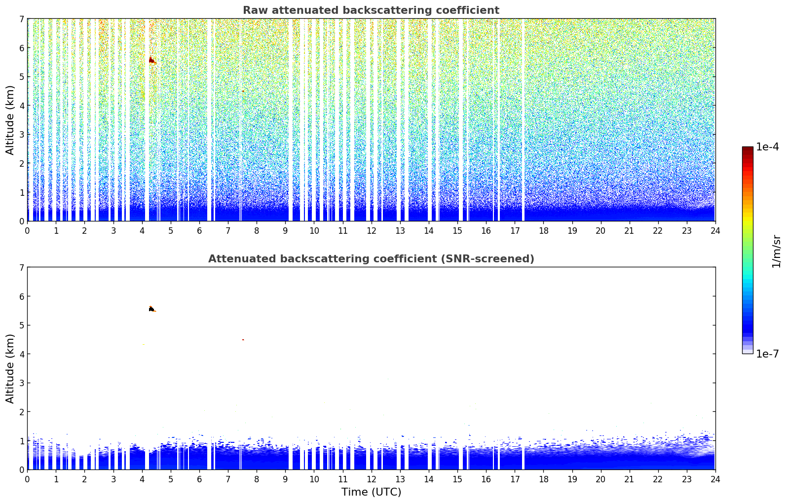Click the '6' time tick under the SNR-screened plot

[199, 479]
